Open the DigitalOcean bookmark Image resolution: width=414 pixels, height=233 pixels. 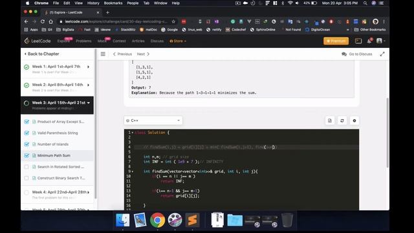click(318, 30)
